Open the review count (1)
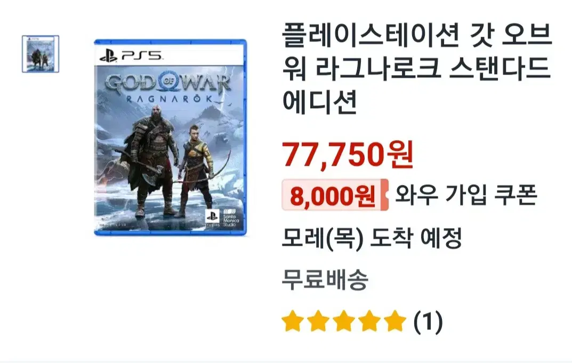This screenshot has height=363, width=572. pos(428,321)
